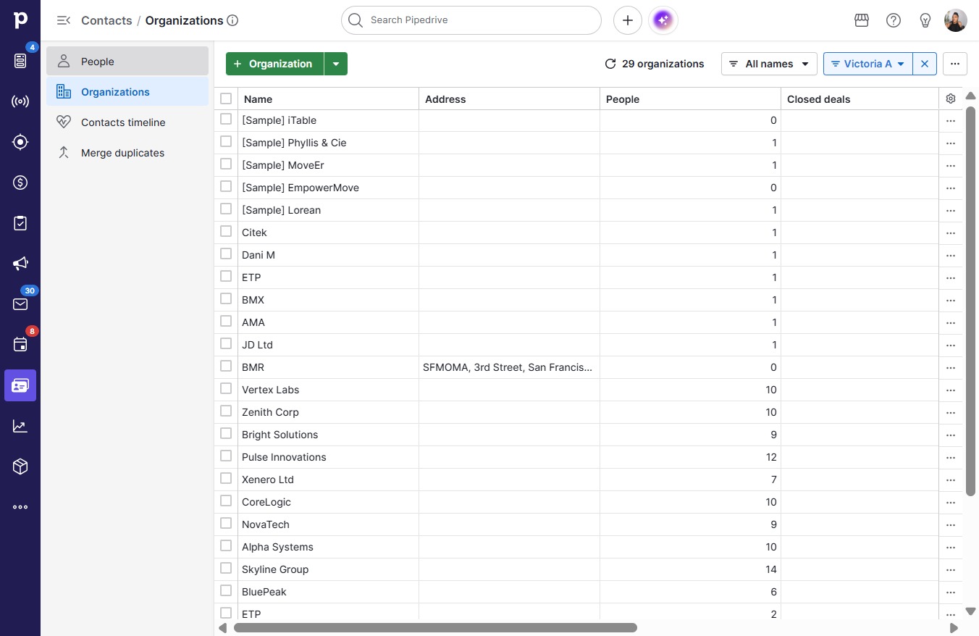Clear the Victoria A filter
Viewport: 979px width, 636px height.
(925, 64)
